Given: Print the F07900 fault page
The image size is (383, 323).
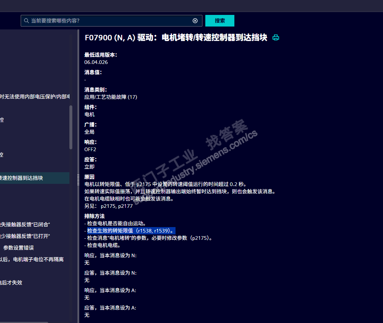Looking at the screenshot, I should click(x=276, y=37).
